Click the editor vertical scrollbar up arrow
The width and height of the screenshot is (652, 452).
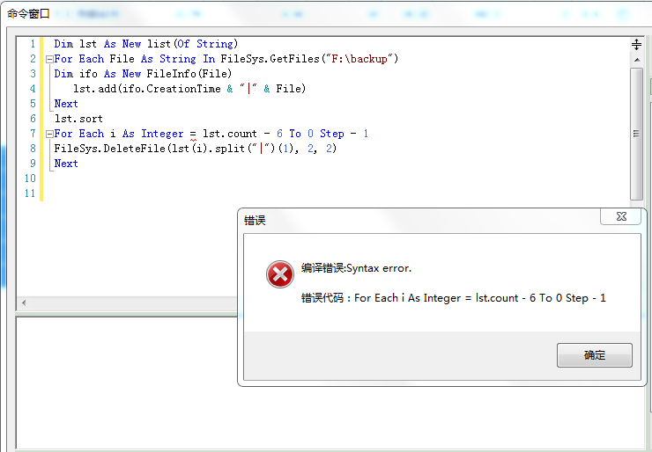637,60
